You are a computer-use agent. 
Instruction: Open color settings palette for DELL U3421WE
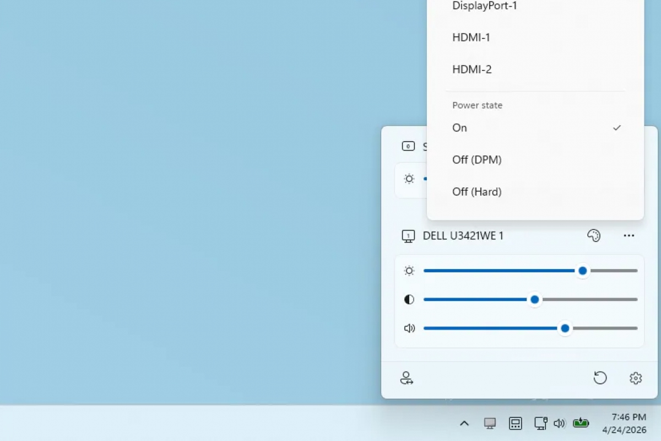(x=593, y=236)
